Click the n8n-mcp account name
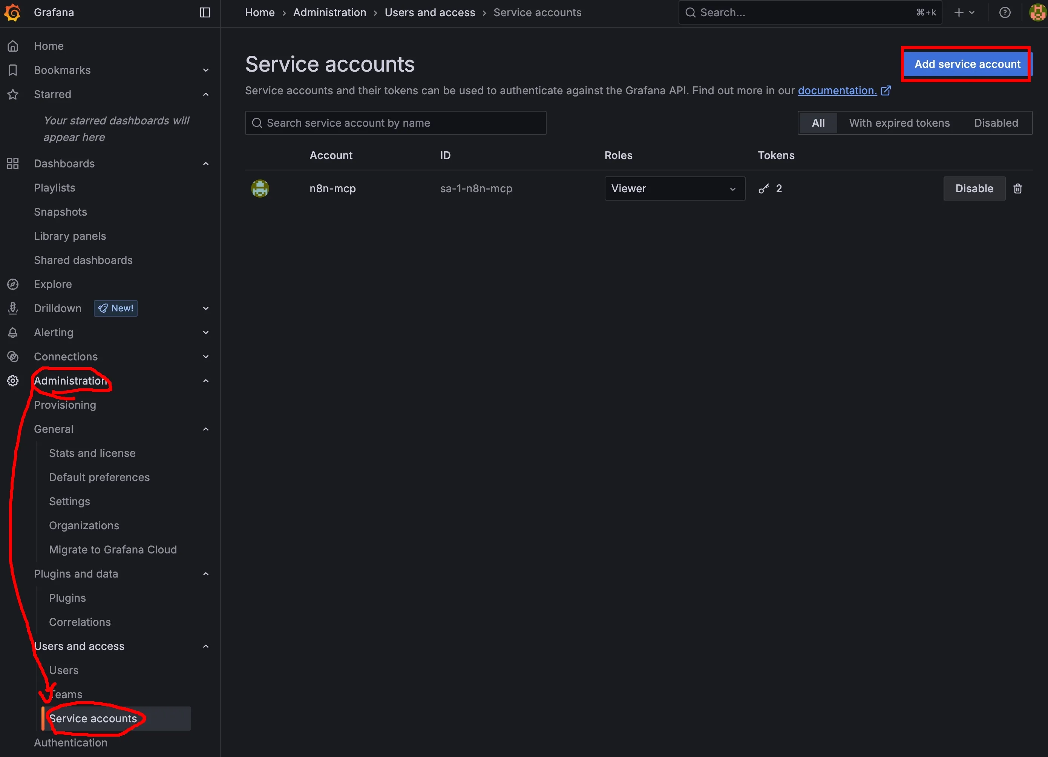 coord(333,188)
